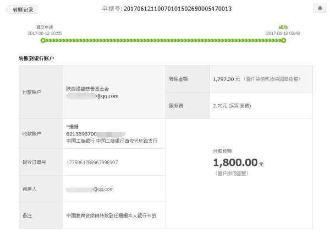Click transfer amount 1,797.30 元
Viewport: 330px width, 232px height.
point(227,79)
